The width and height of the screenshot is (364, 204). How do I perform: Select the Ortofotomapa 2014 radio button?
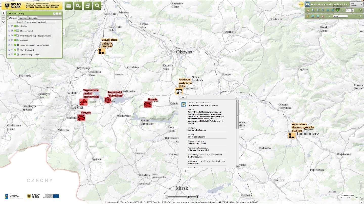pos(12,54)
